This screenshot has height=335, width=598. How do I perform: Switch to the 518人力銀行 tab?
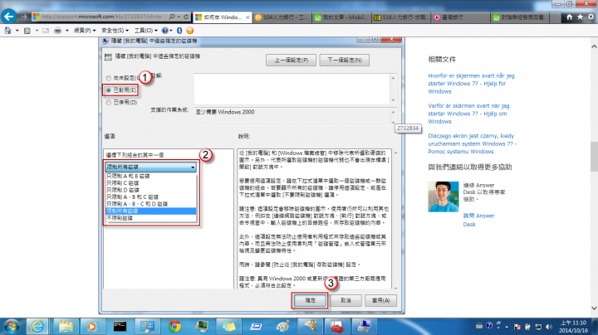401,17
